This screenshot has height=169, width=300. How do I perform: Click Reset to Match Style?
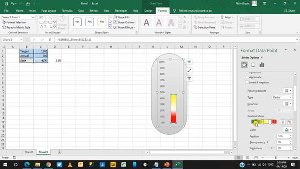point(16,27)
